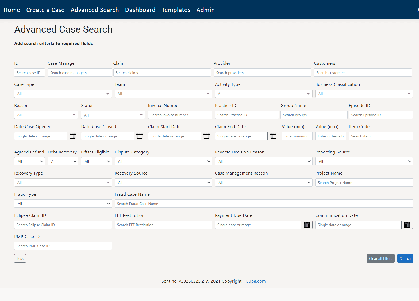The image size is (419, 301).
Task: Follow the Bupa.com footer link
Action: [x=256, y=281]
